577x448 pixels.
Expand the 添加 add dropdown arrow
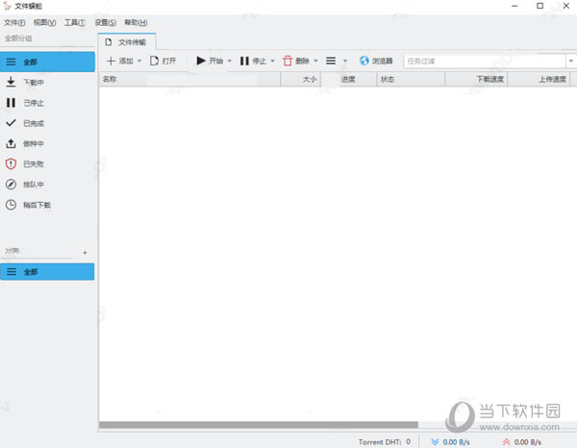(x=139, y=61)
